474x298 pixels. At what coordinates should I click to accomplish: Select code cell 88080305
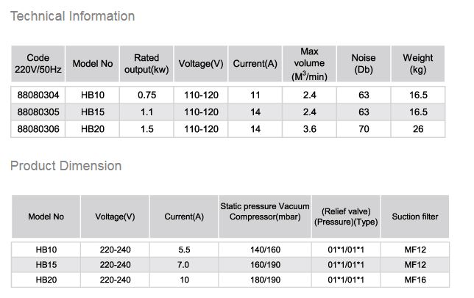38,112
